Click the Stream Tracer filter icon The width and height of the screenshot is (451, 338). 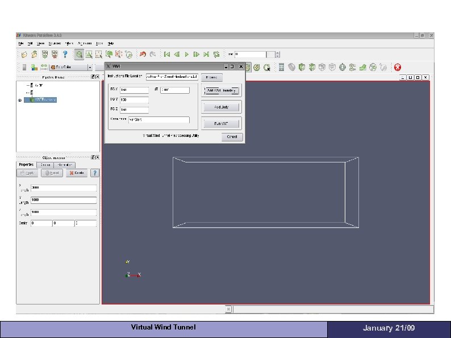[352, 67]
